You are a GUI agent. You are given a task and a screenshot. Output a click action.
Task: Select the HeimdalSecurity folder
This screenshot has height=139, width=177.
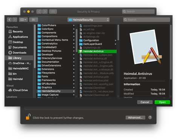[x=56, y=91]
